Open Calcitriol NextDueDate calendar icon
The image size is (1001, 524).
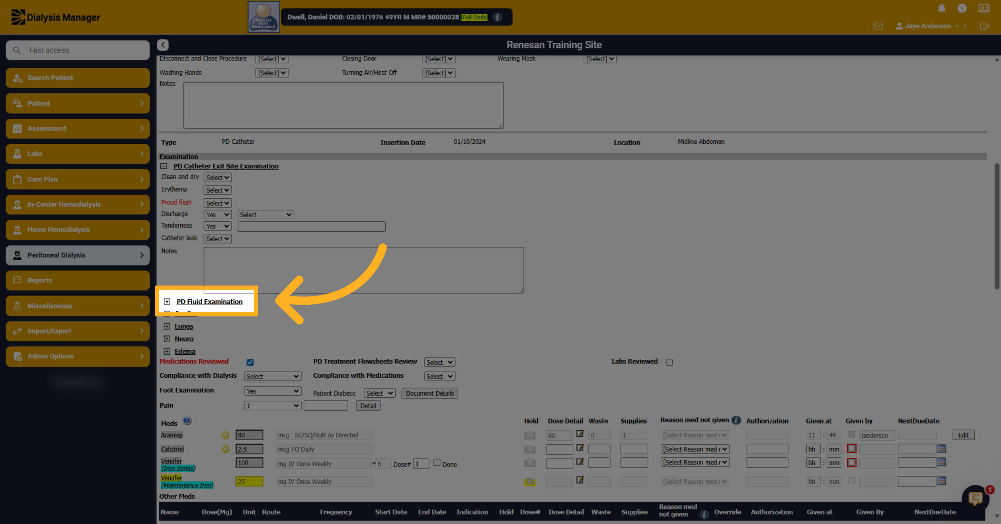[941, 449]
